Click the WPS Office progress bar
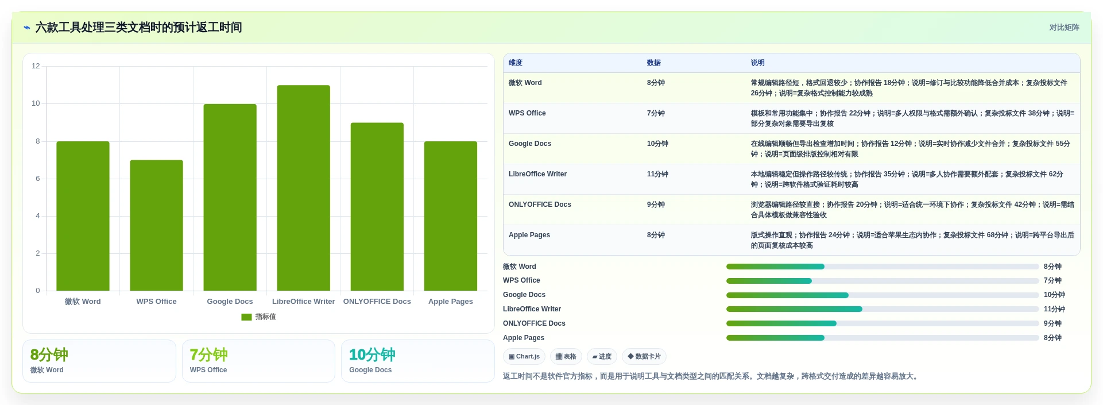Viewport: 1103px width, 405px height. (x=883, y=281)
